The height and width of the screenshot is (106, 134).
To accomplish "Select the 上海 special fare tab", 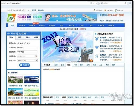I will [62, 65].
